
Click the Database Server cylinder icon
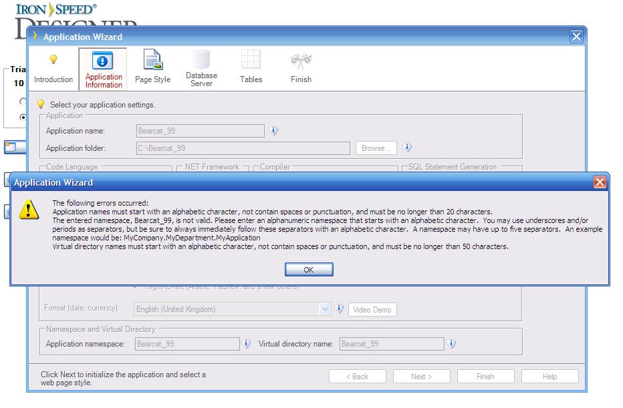pyautogui.click(x=201, y=59)
